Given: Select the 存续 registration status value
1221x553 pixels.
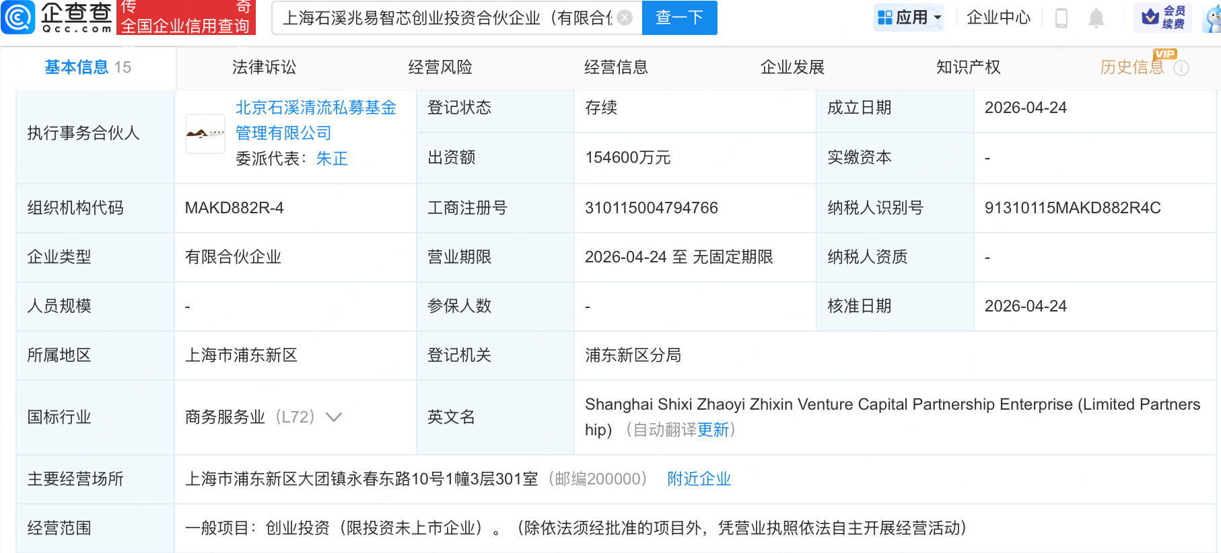Looking at the screenshot, I should 601,108.
